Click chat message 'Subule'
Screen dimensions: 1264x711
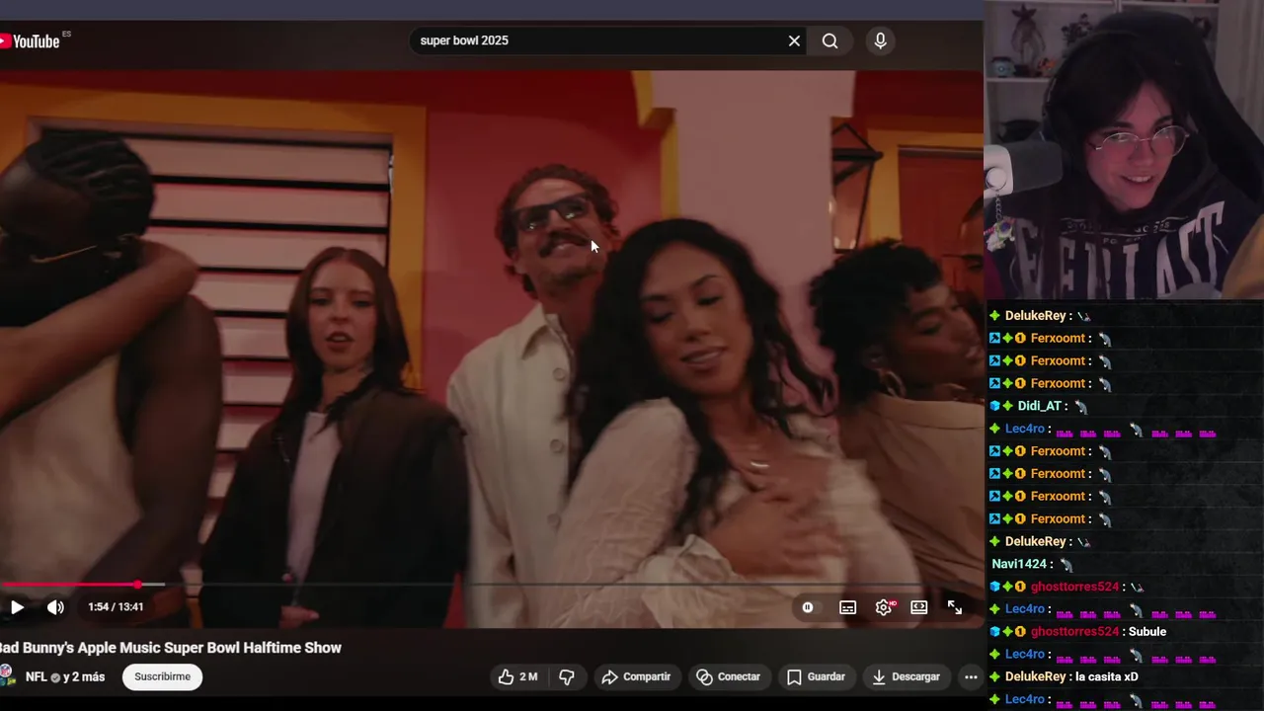(x=1148, y=632)
